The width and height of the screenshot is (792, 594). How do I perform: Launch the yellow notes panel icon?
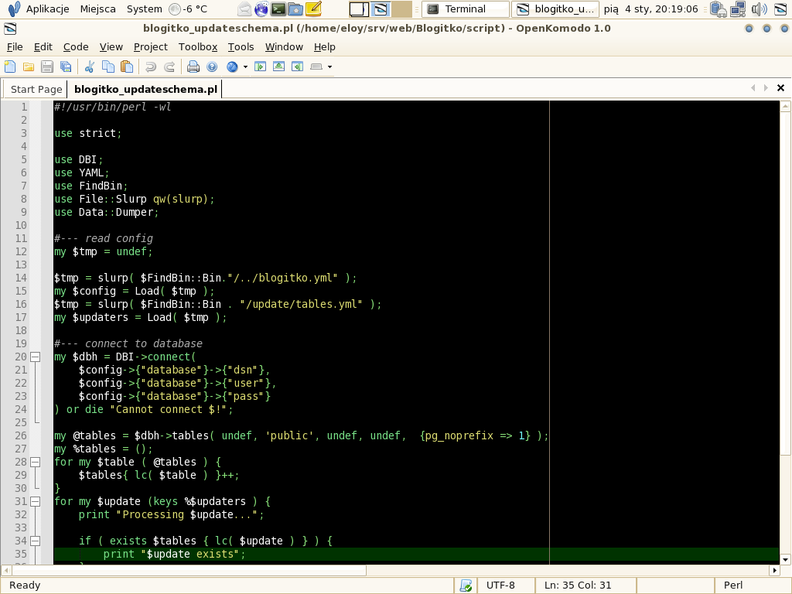[x=313, y=9]
